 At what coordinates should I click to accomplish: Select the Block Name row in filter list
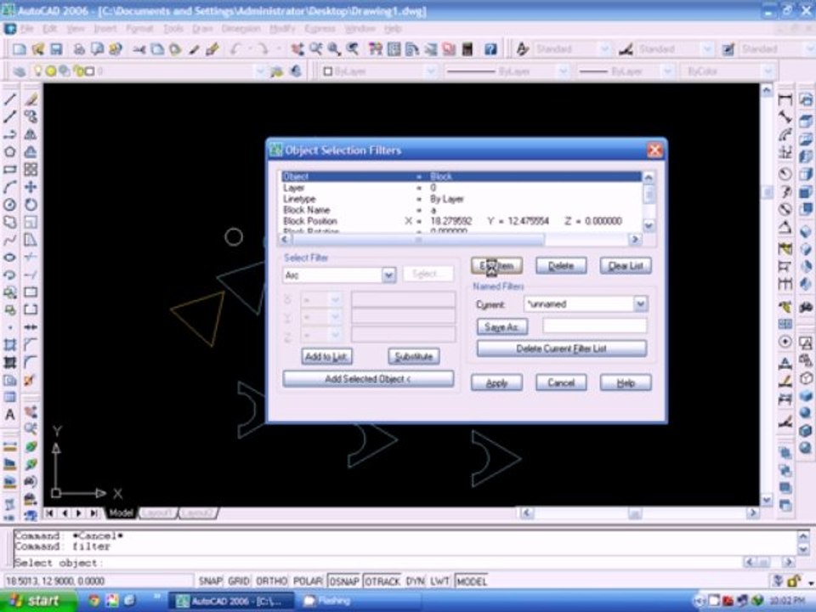(x=462, y=210)
